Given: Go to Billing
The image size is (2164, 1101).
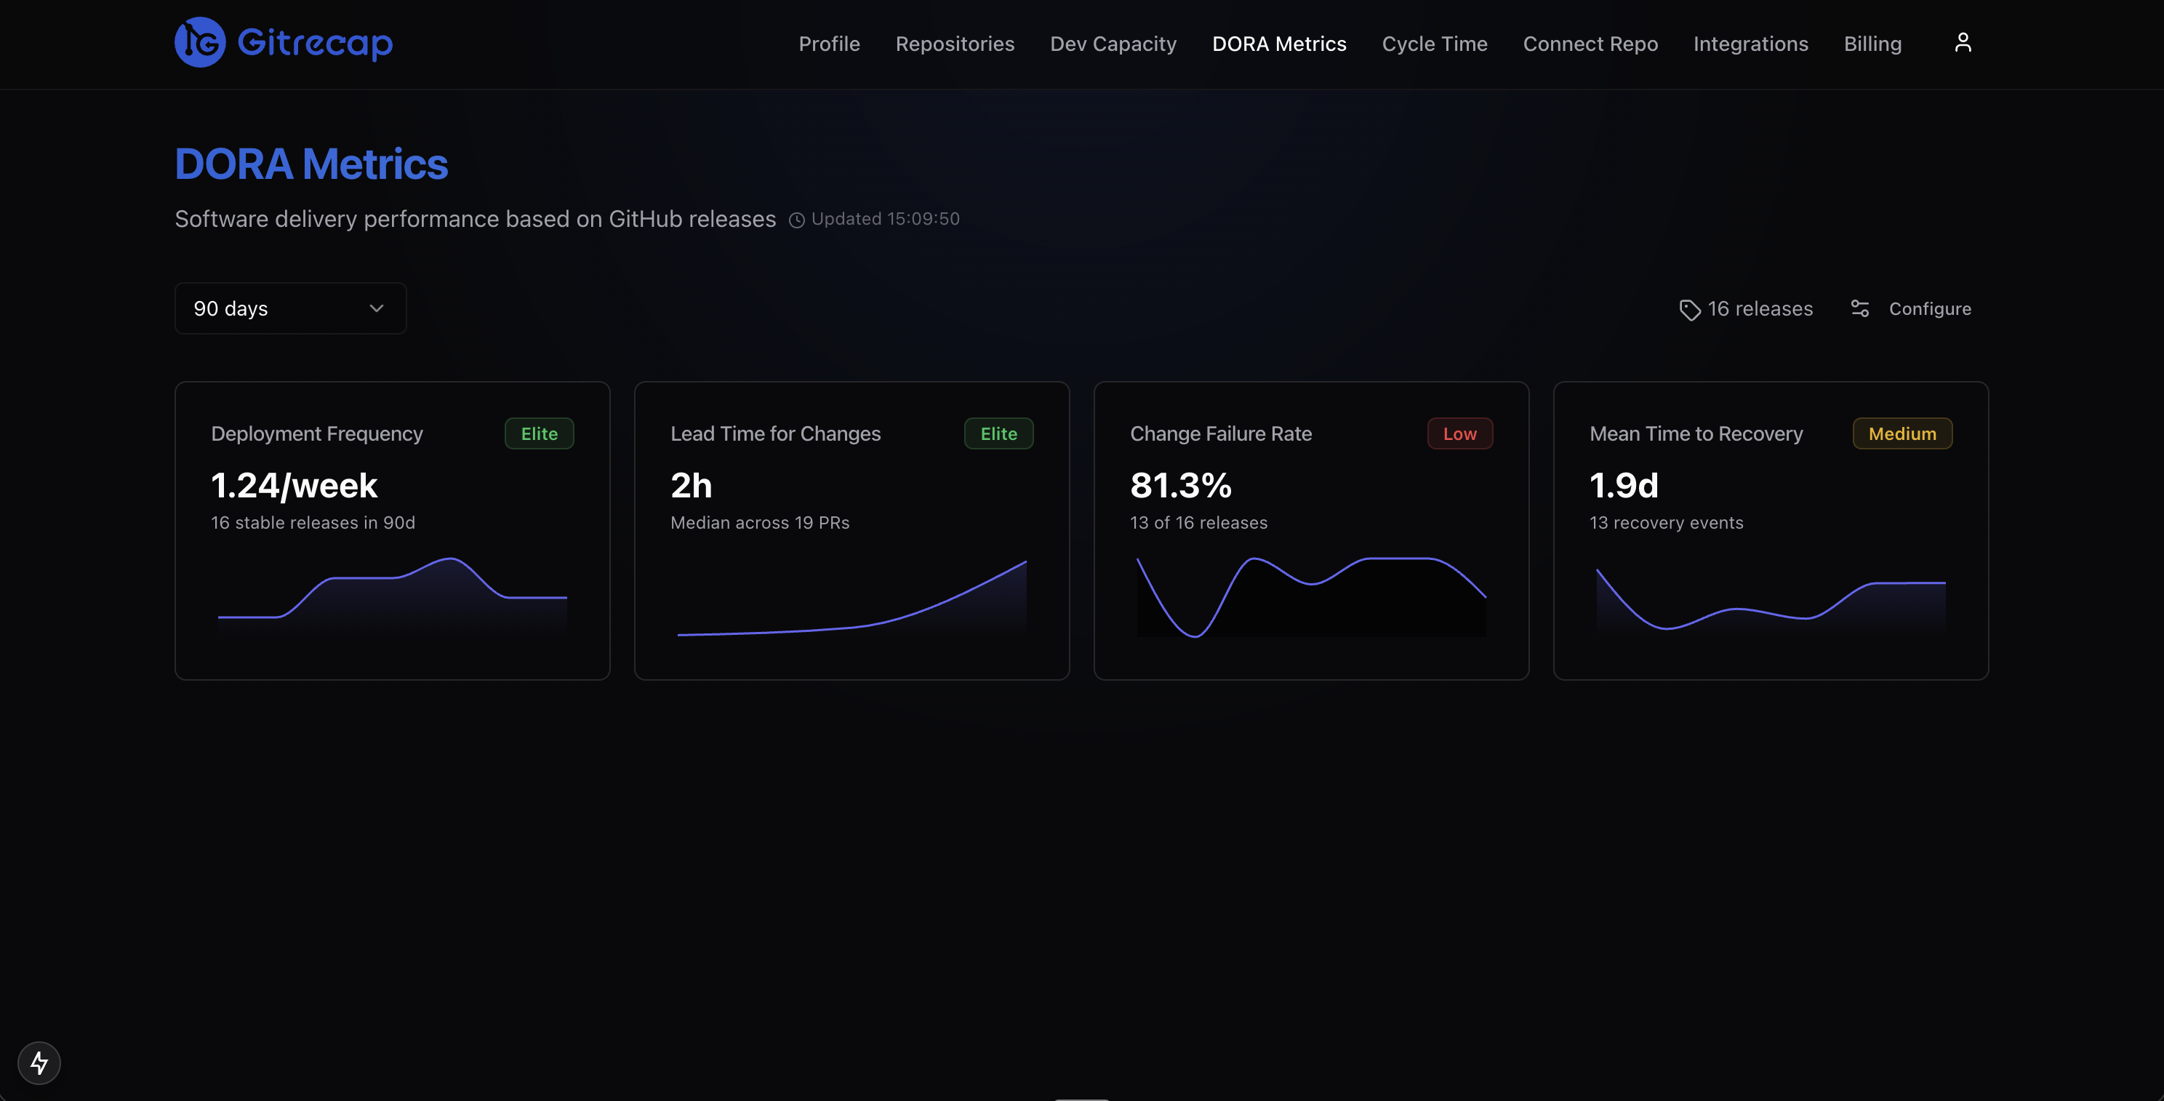Looking at the screenshot, I should click(x=1873, y=44).
